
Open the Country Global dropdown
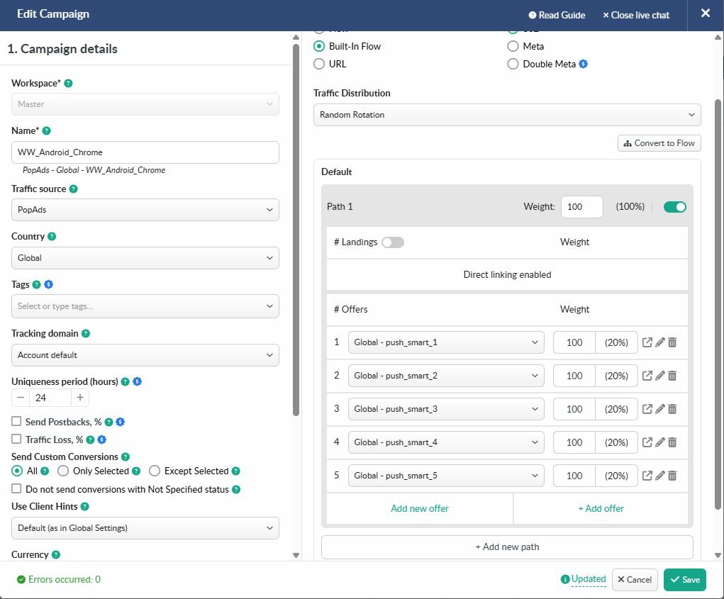pyautogui.click(x=145, y=258)
